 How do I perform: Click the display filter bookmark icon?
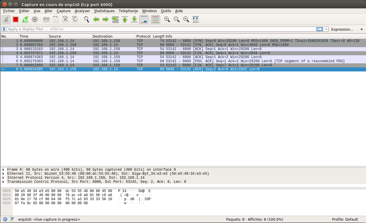4,29
